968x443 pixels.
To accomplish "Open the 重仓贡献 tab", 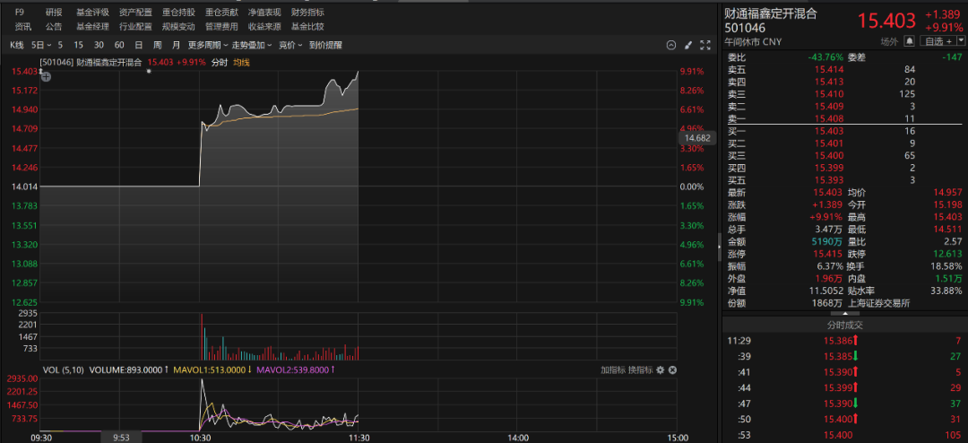I will [221, 13].
